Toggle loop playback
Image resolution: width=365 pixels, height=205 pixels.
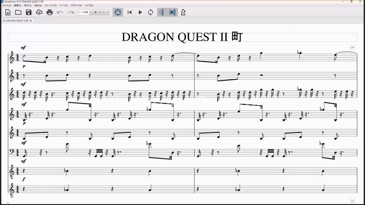click(x=151, y=12)
